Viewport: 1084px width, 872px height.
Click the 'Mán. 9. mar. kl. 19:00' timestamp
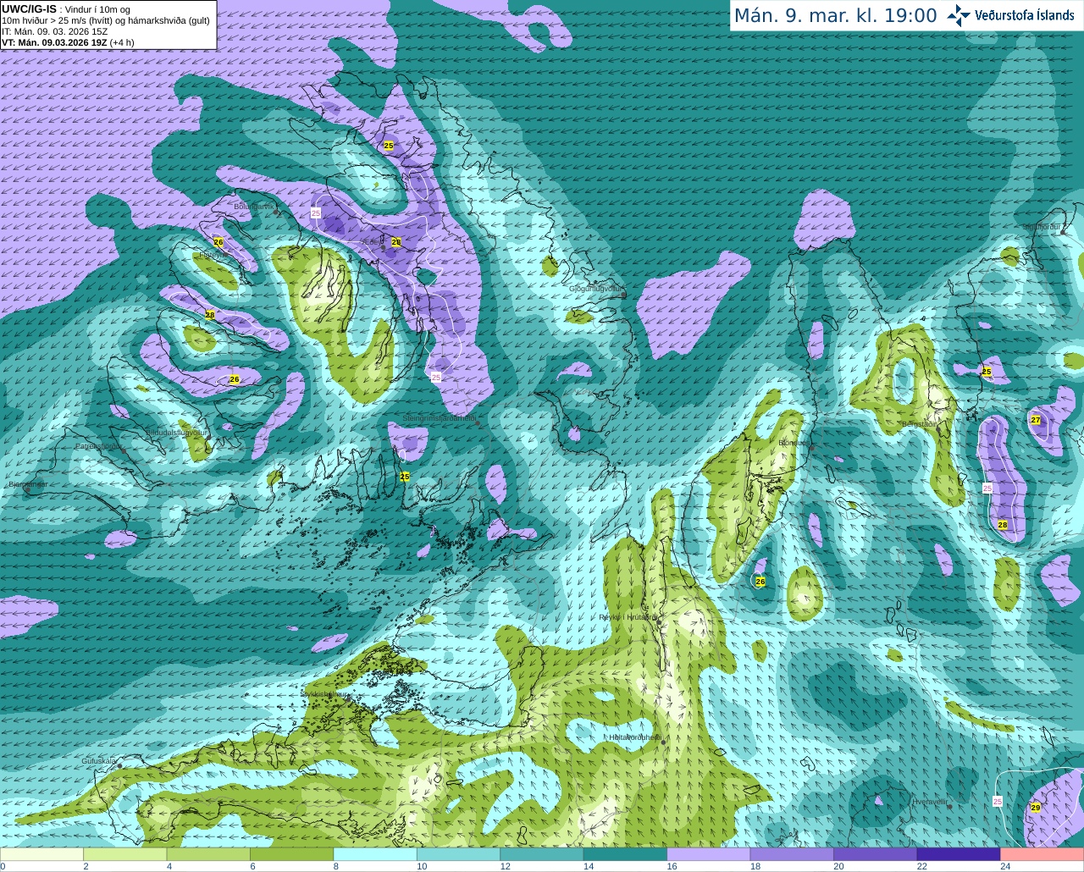tap(835, 16)
